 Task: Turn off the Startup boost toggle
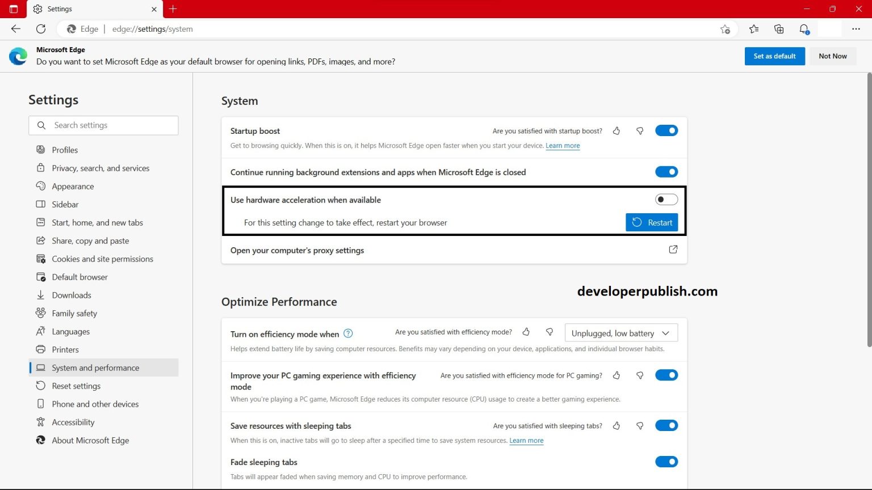pyautogui.click(x=666, y=130)
